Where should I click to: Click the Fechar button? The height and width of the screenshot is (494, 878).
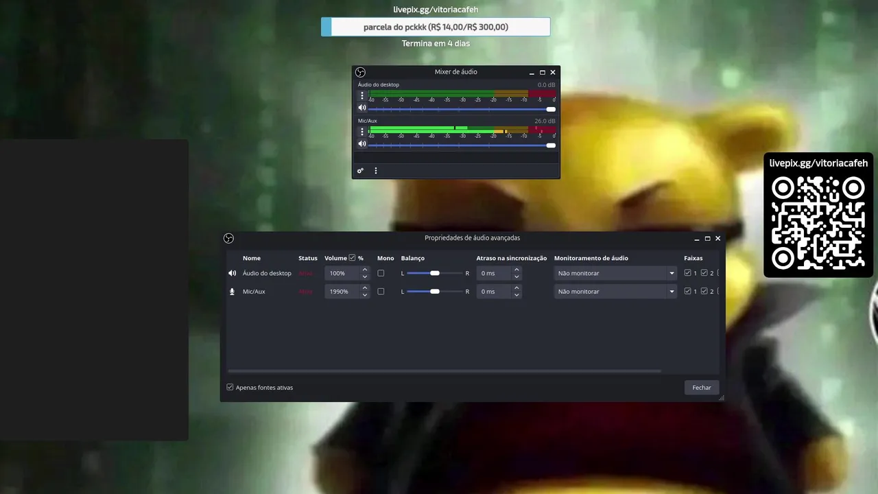(702, 388)
